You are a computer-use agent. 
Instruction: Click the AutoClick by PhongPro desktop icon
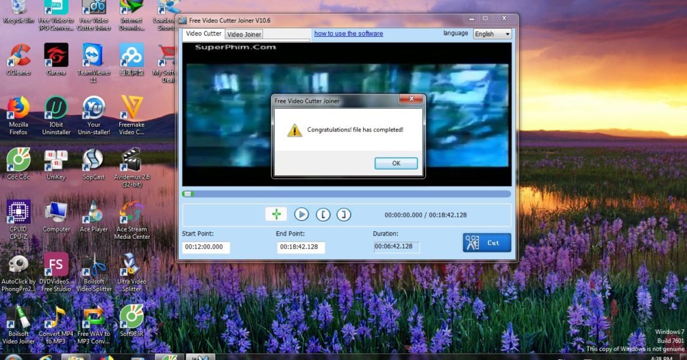point(18,273)
